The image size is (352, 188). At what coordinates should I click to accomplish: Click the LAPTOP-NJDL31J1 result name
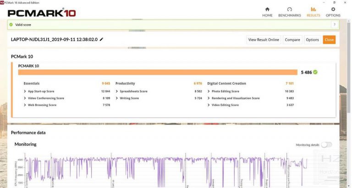(x=55, y=39)
